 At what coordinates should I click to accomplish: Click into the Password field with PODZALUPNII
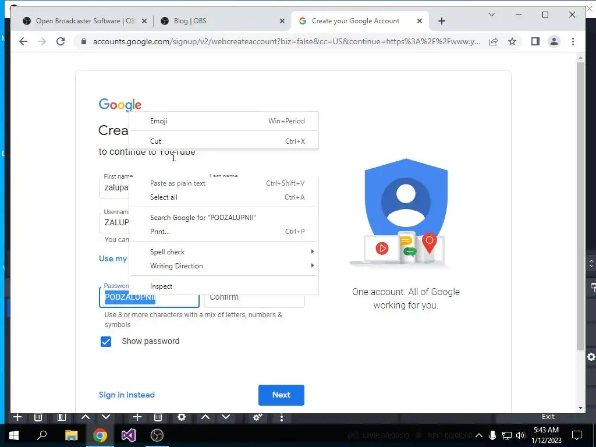coord(149,297)
